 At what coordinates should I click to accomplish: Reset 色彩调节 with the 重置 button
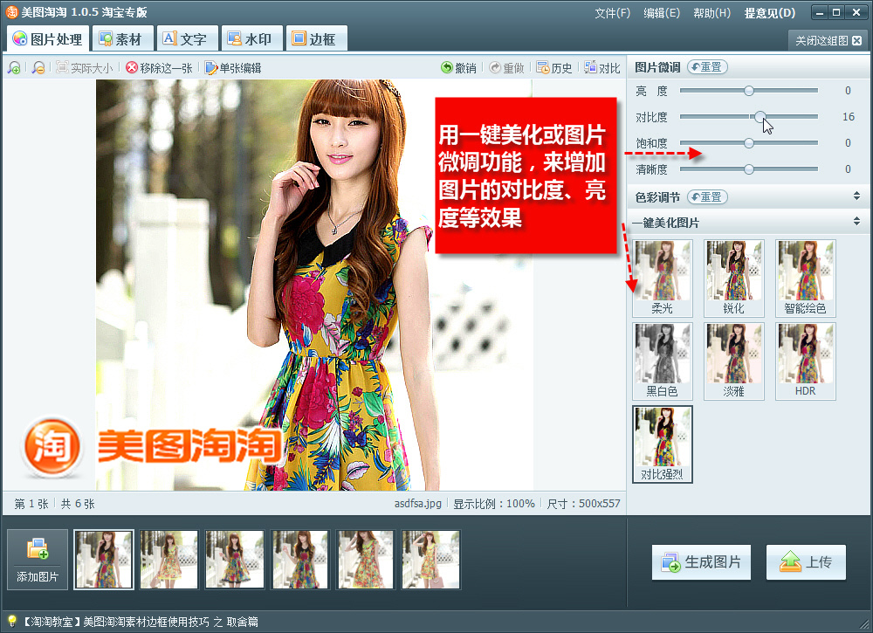[707, 197]
